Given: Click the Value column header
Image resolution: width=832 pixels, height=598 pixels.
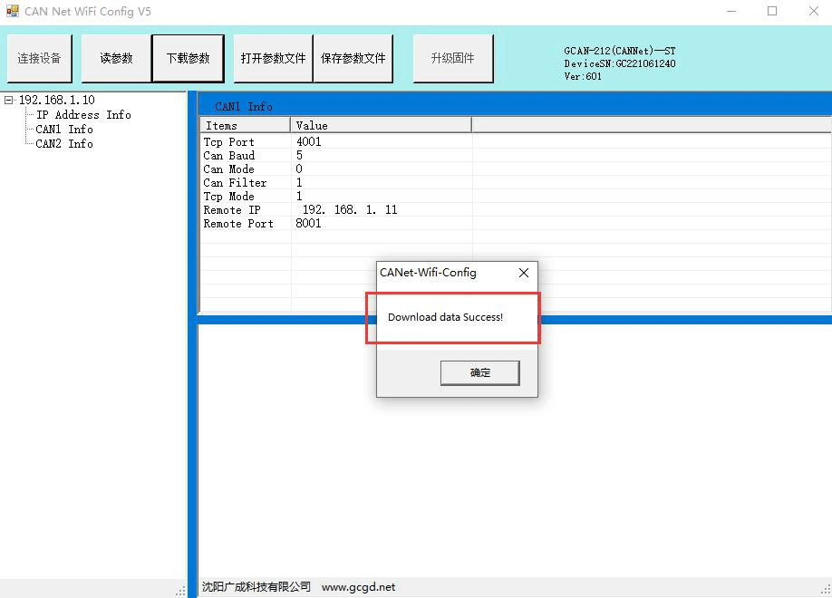Looking at the screenshot, I should point(381,126).
